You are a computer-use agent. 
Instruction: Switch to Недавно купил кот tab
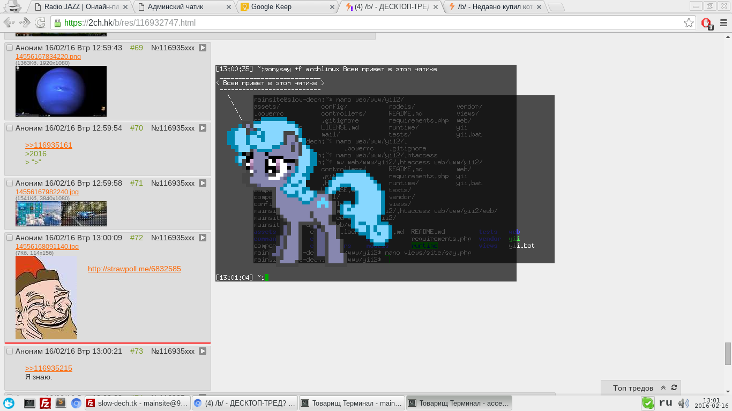coord(495,7)
